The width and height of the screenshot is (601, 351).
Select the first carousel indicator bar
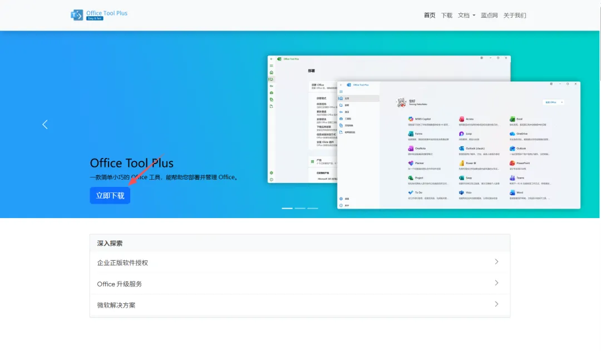(287, 208)
